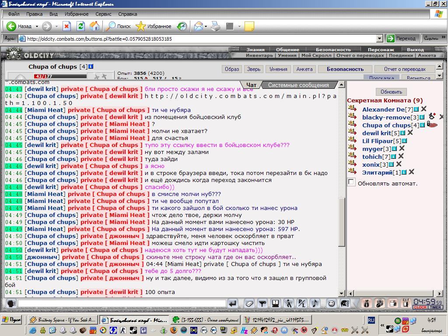
Task: Click the music note sound icon
Action: 315,304
